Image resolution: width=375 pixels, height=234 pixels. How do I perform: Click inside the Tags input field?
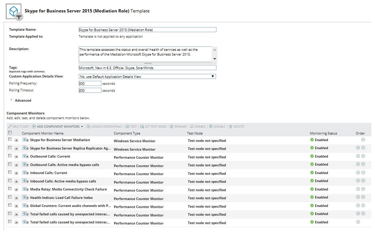click(x=146, y=68)
